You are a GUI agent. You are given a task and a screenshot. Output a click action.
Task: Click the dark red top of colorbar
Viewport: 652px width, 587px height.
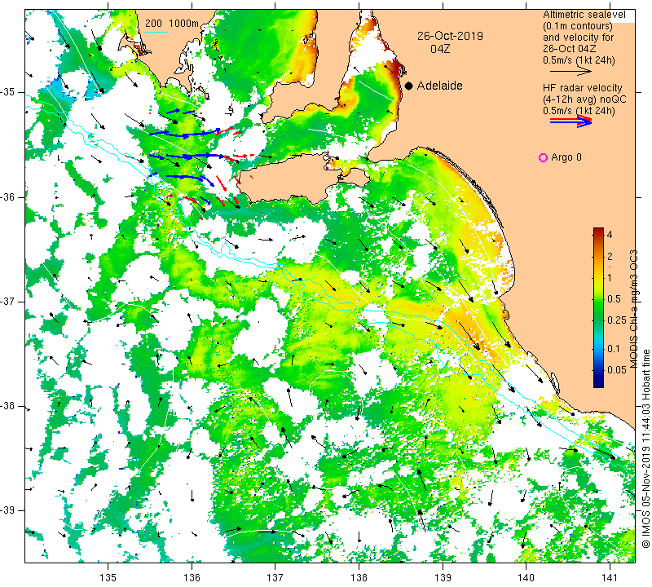pyautogui.click(x=598, y=230)
